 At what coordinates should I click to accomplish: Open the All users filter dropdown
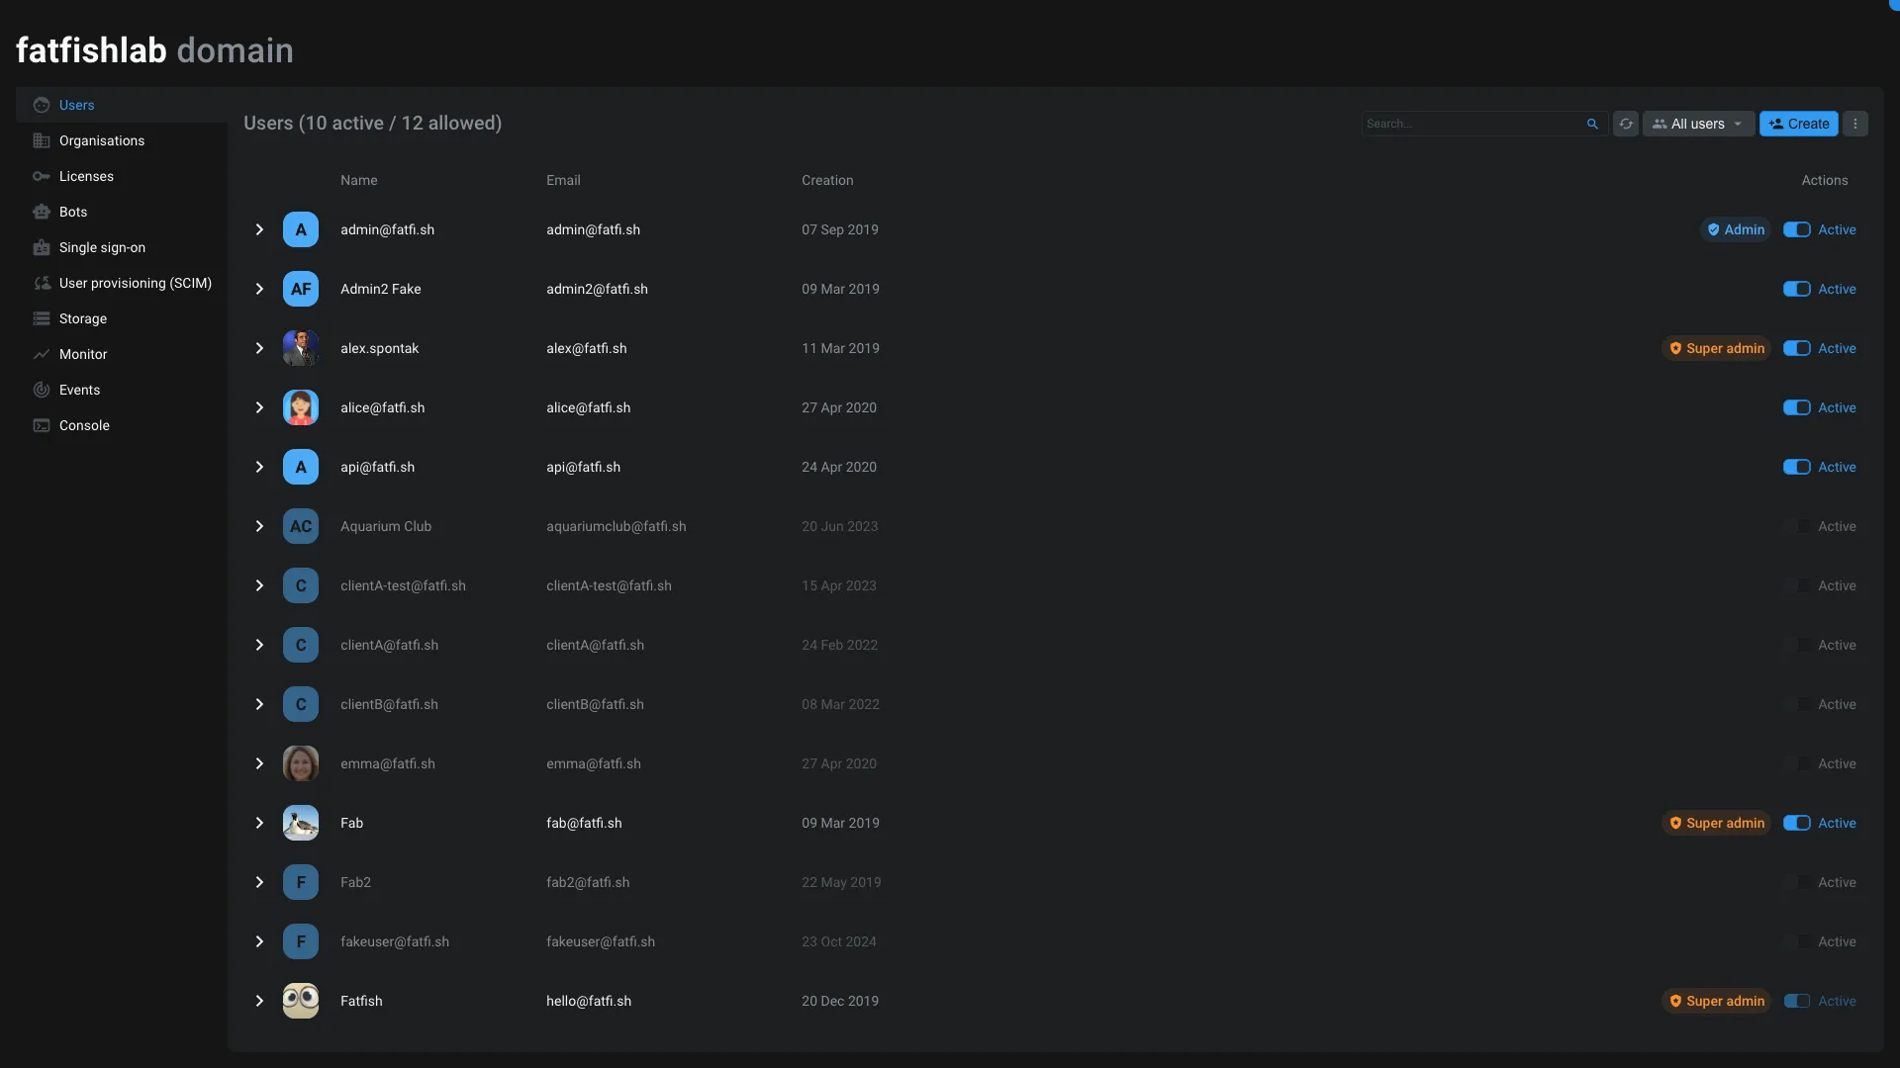click(x=1698, y=124)
